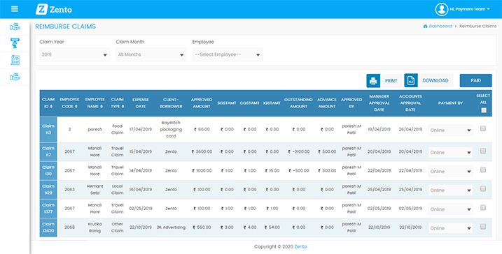
Task: Click the Expense Date column header
Action: click(141, 103)
